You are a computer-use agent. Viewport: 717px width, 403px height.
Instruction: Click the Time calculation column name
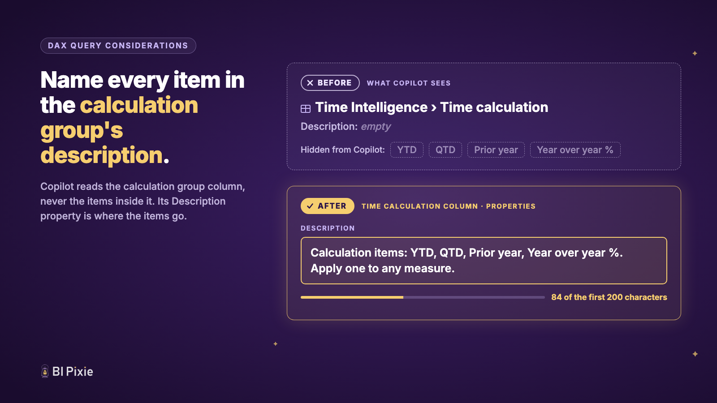click(x=494, y=107)
